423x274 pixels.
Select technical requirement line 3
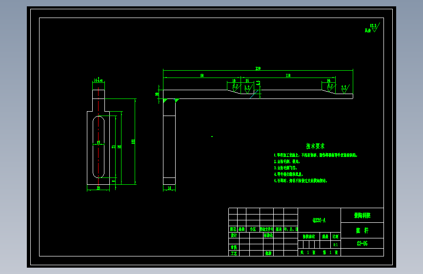coord(285,168)
